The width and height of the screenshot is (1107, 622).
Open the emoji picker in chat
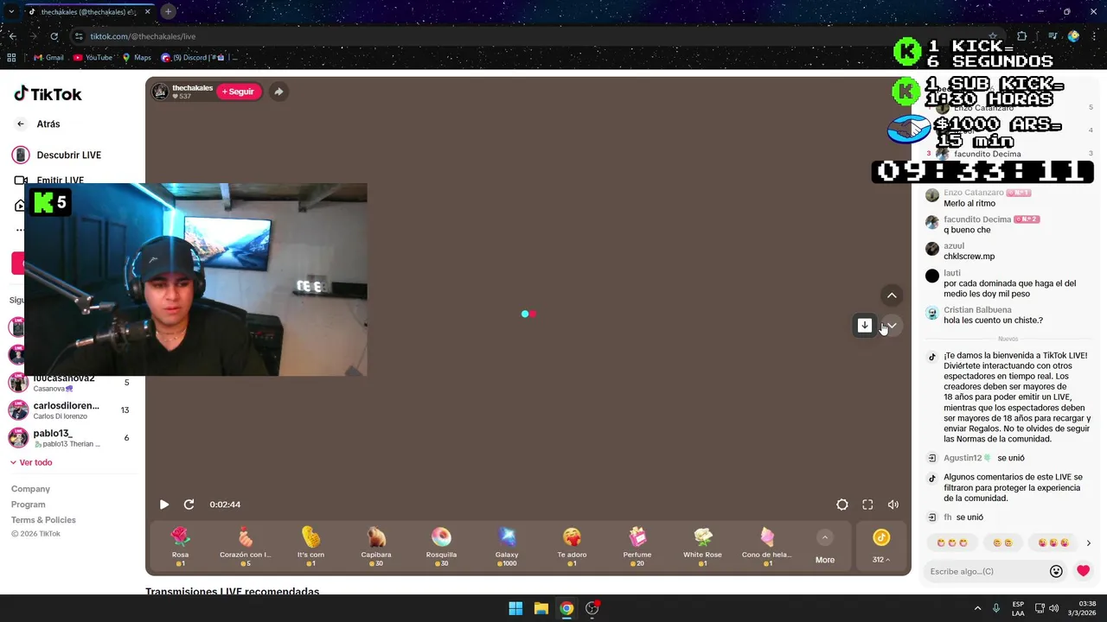1056,571
